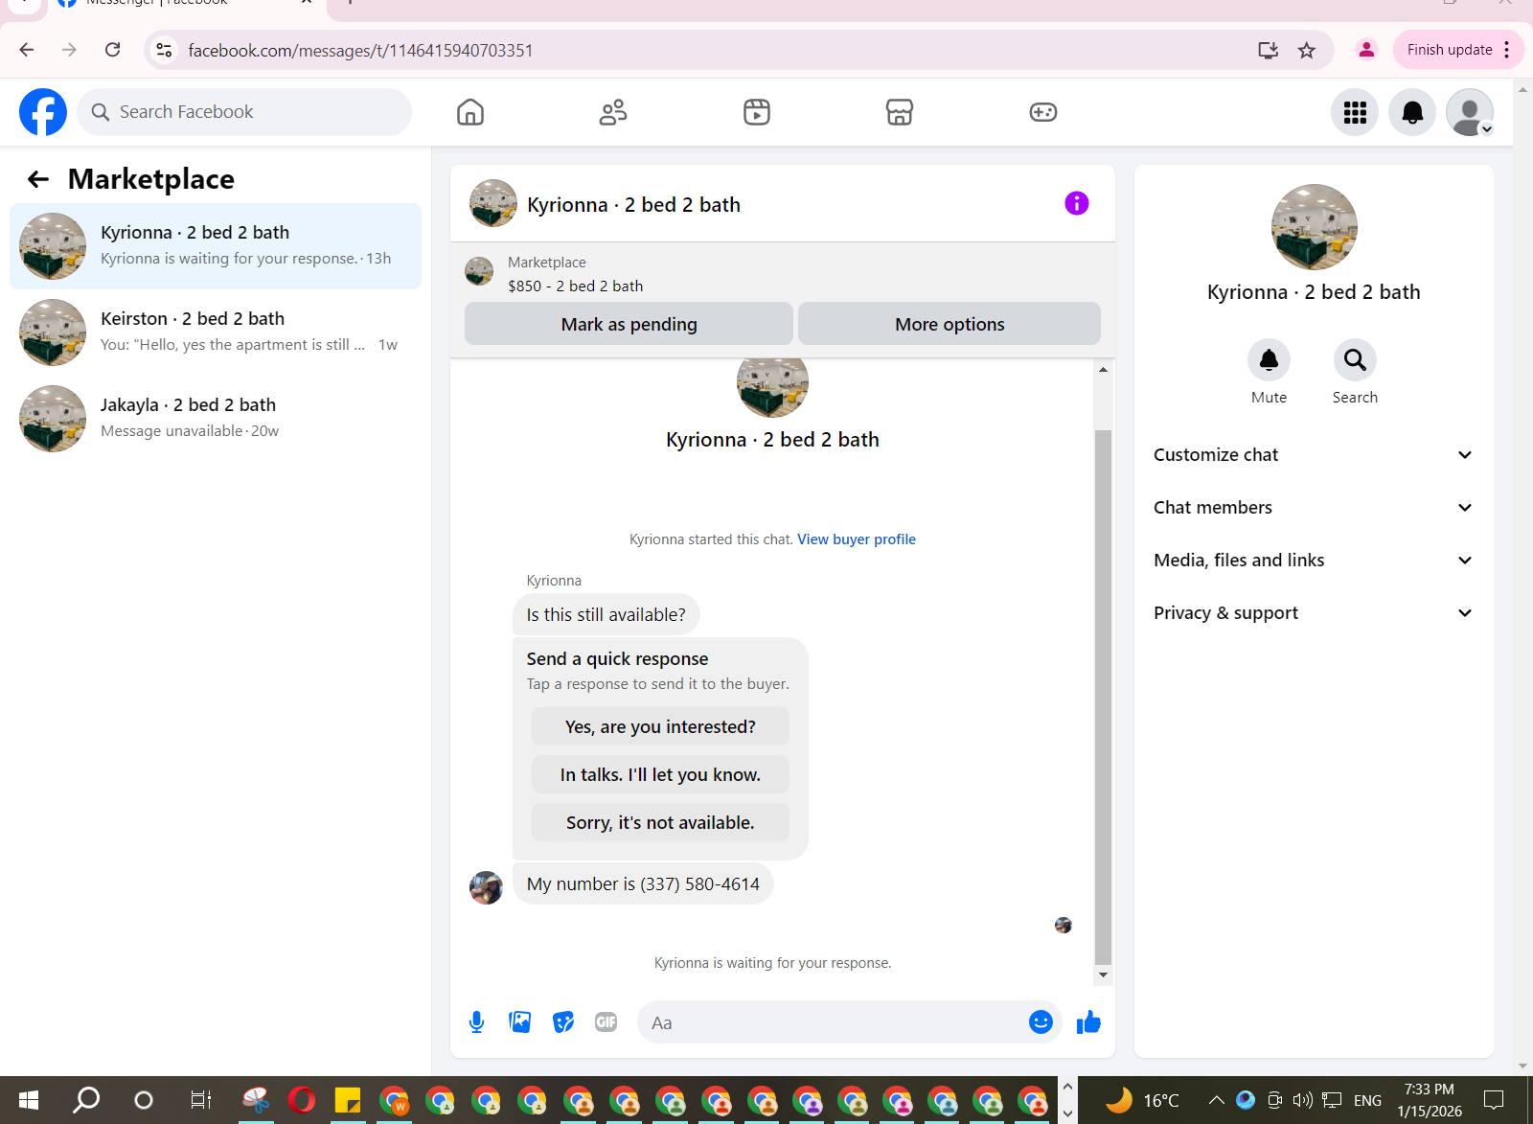Send quick reply 'Sorry, it's not available.'
Screen dimensions: 1533x1124
click(660, 822)
